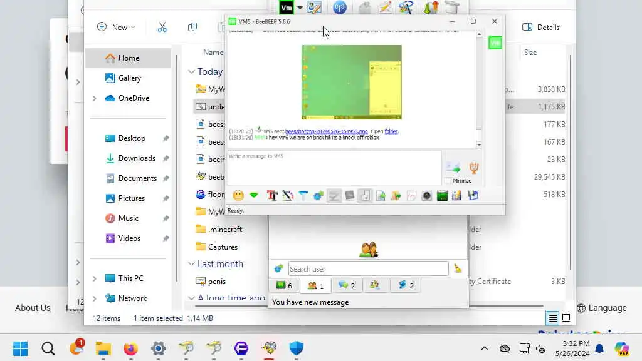This screenshot has height=361, width=642.
Task: Tick the Minimize checkbox in chat window
Action: [448, 180]
